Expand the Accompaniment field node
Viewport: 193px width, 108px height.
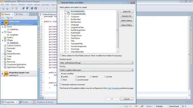tap(62, 11)
